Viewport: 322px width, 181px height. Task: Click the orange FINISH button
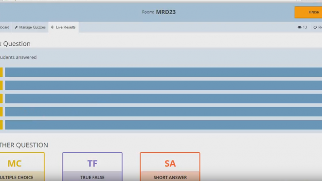tap(308, 12)
